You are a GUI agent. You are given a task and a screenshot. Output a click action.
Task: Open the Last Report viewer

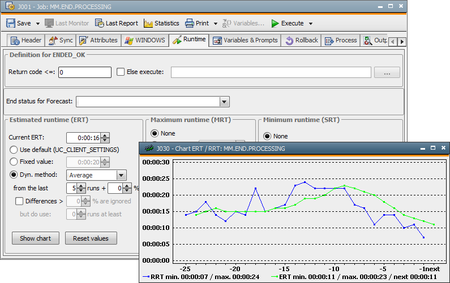click(x=117, y=23)
